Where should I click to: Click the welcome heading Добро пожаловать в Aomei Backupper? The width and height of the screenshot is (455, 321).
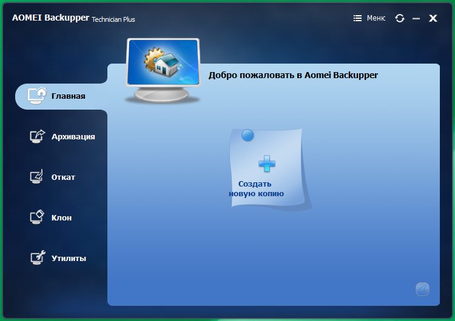coord(293,75)
